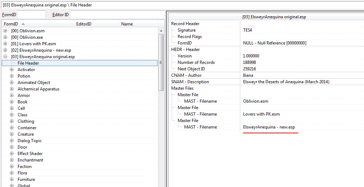Expand the Activator group
The height and width of the screenshot is (187, 364).
click(x=12, y=70)
